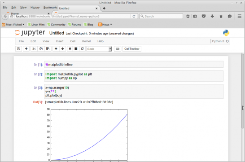Open the Jupyter Help menu
245x162 pixels.
[x=101, y=41]
